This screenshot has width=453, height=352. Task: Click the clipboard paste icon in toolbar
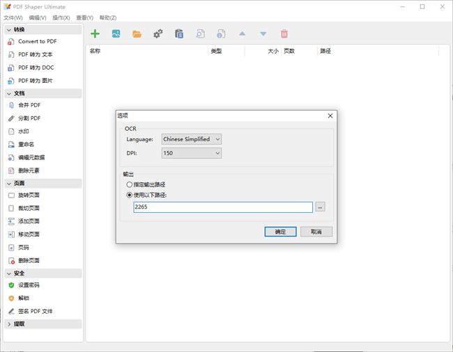click(x=179, y=33)
